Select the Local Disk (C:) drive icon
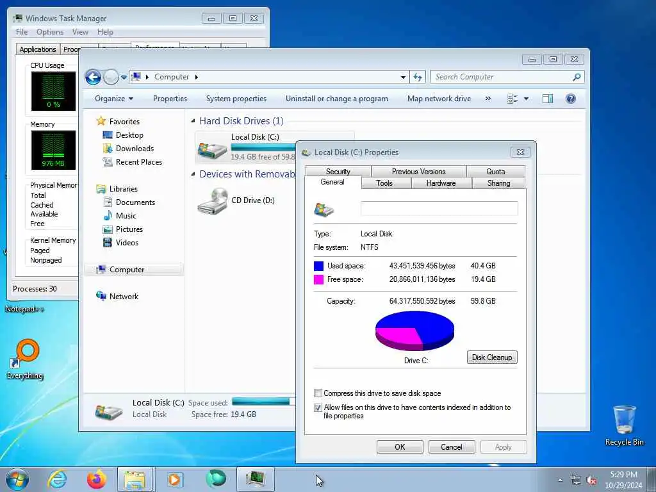The image size is (656, 492). [212, 150]
